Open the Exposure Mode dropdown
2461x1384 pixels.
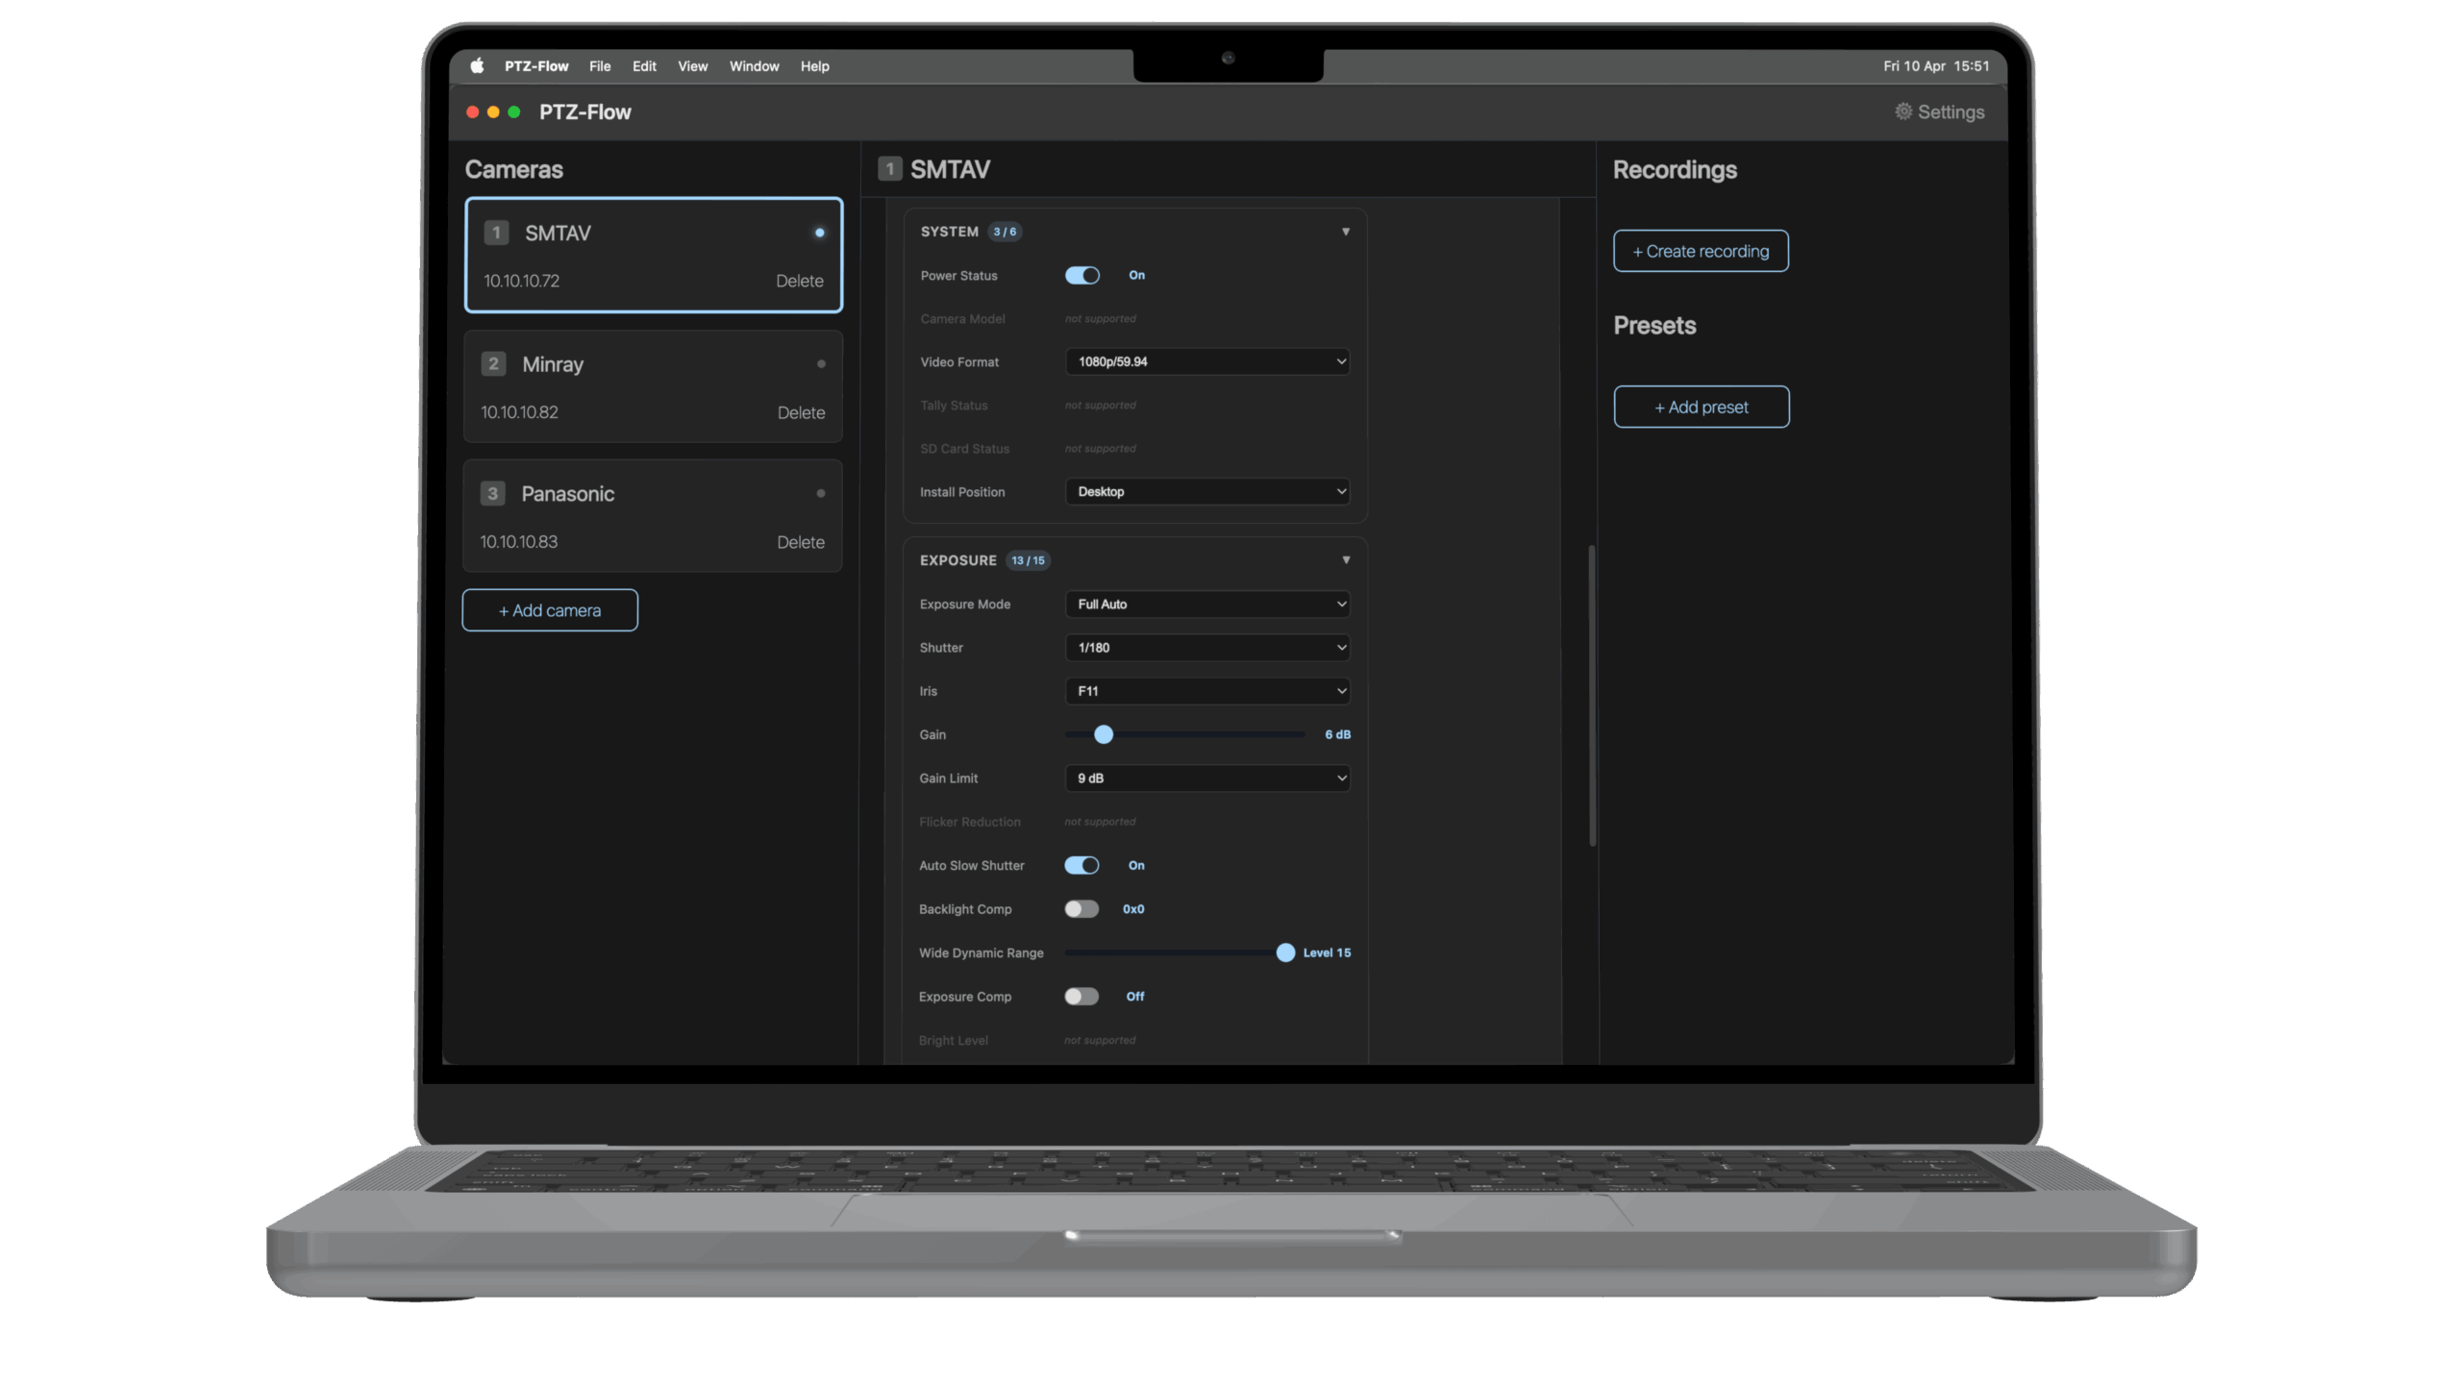(x=1206, y=605)
